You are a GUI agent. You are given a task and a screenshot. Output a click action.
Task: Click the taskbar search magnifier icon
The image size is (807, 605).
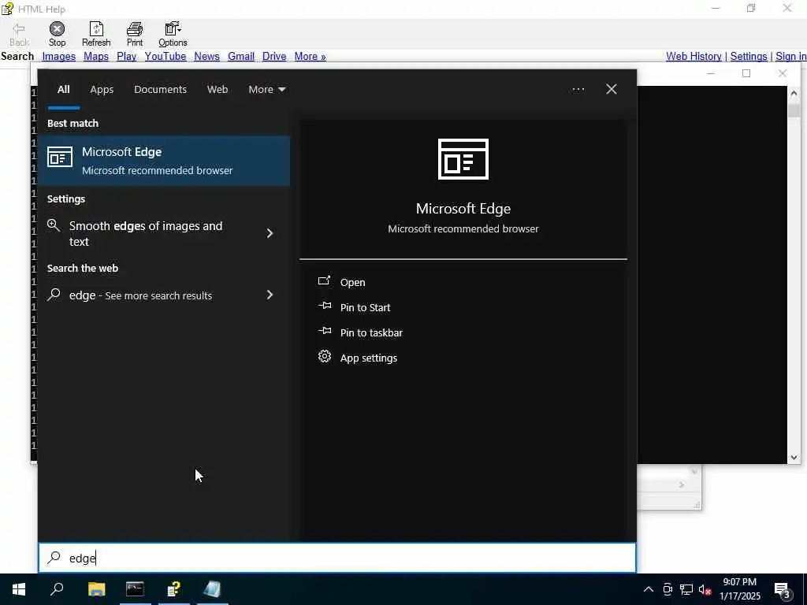57,589
